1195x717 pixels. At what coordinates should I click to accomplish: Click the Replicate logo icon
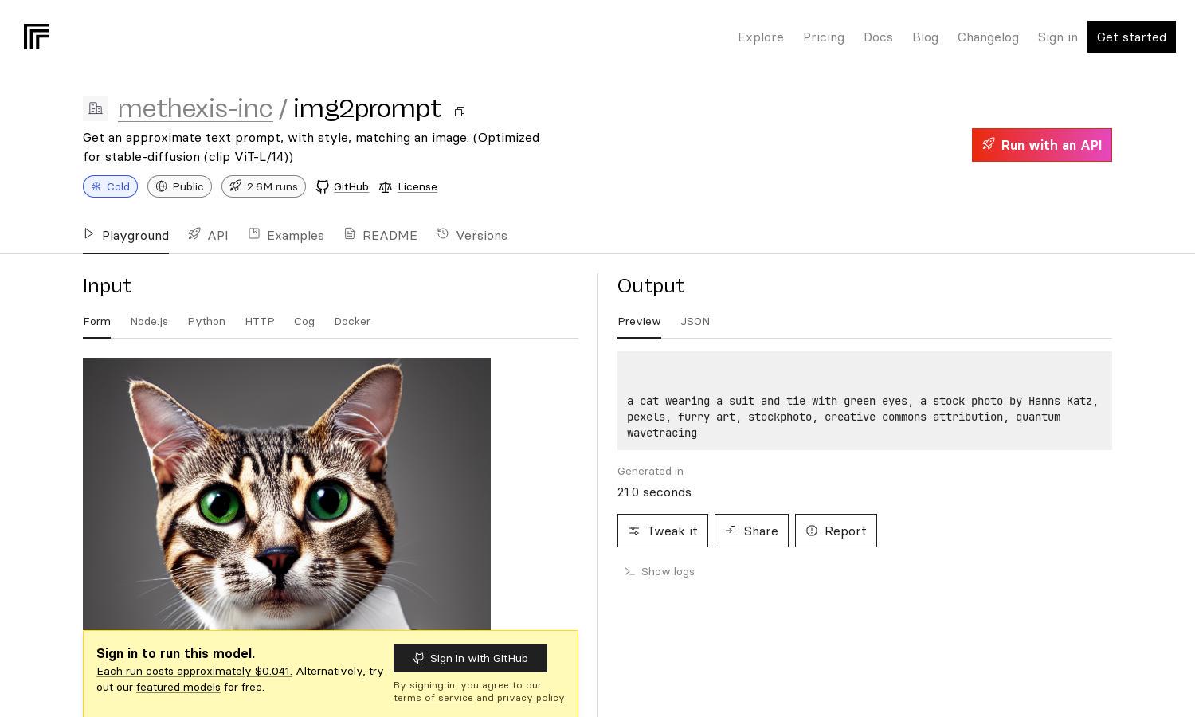coord(37,37)
